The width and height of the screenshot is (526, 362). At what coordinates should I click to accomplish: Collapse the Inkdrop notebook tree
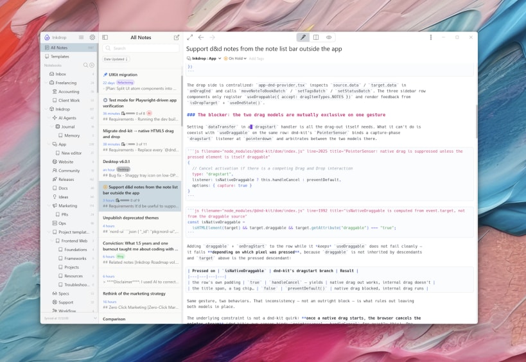47,109
